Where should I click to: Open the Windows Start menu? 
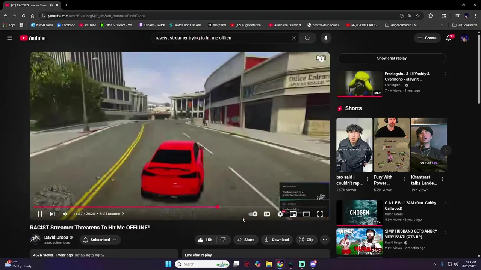point(168,264)
